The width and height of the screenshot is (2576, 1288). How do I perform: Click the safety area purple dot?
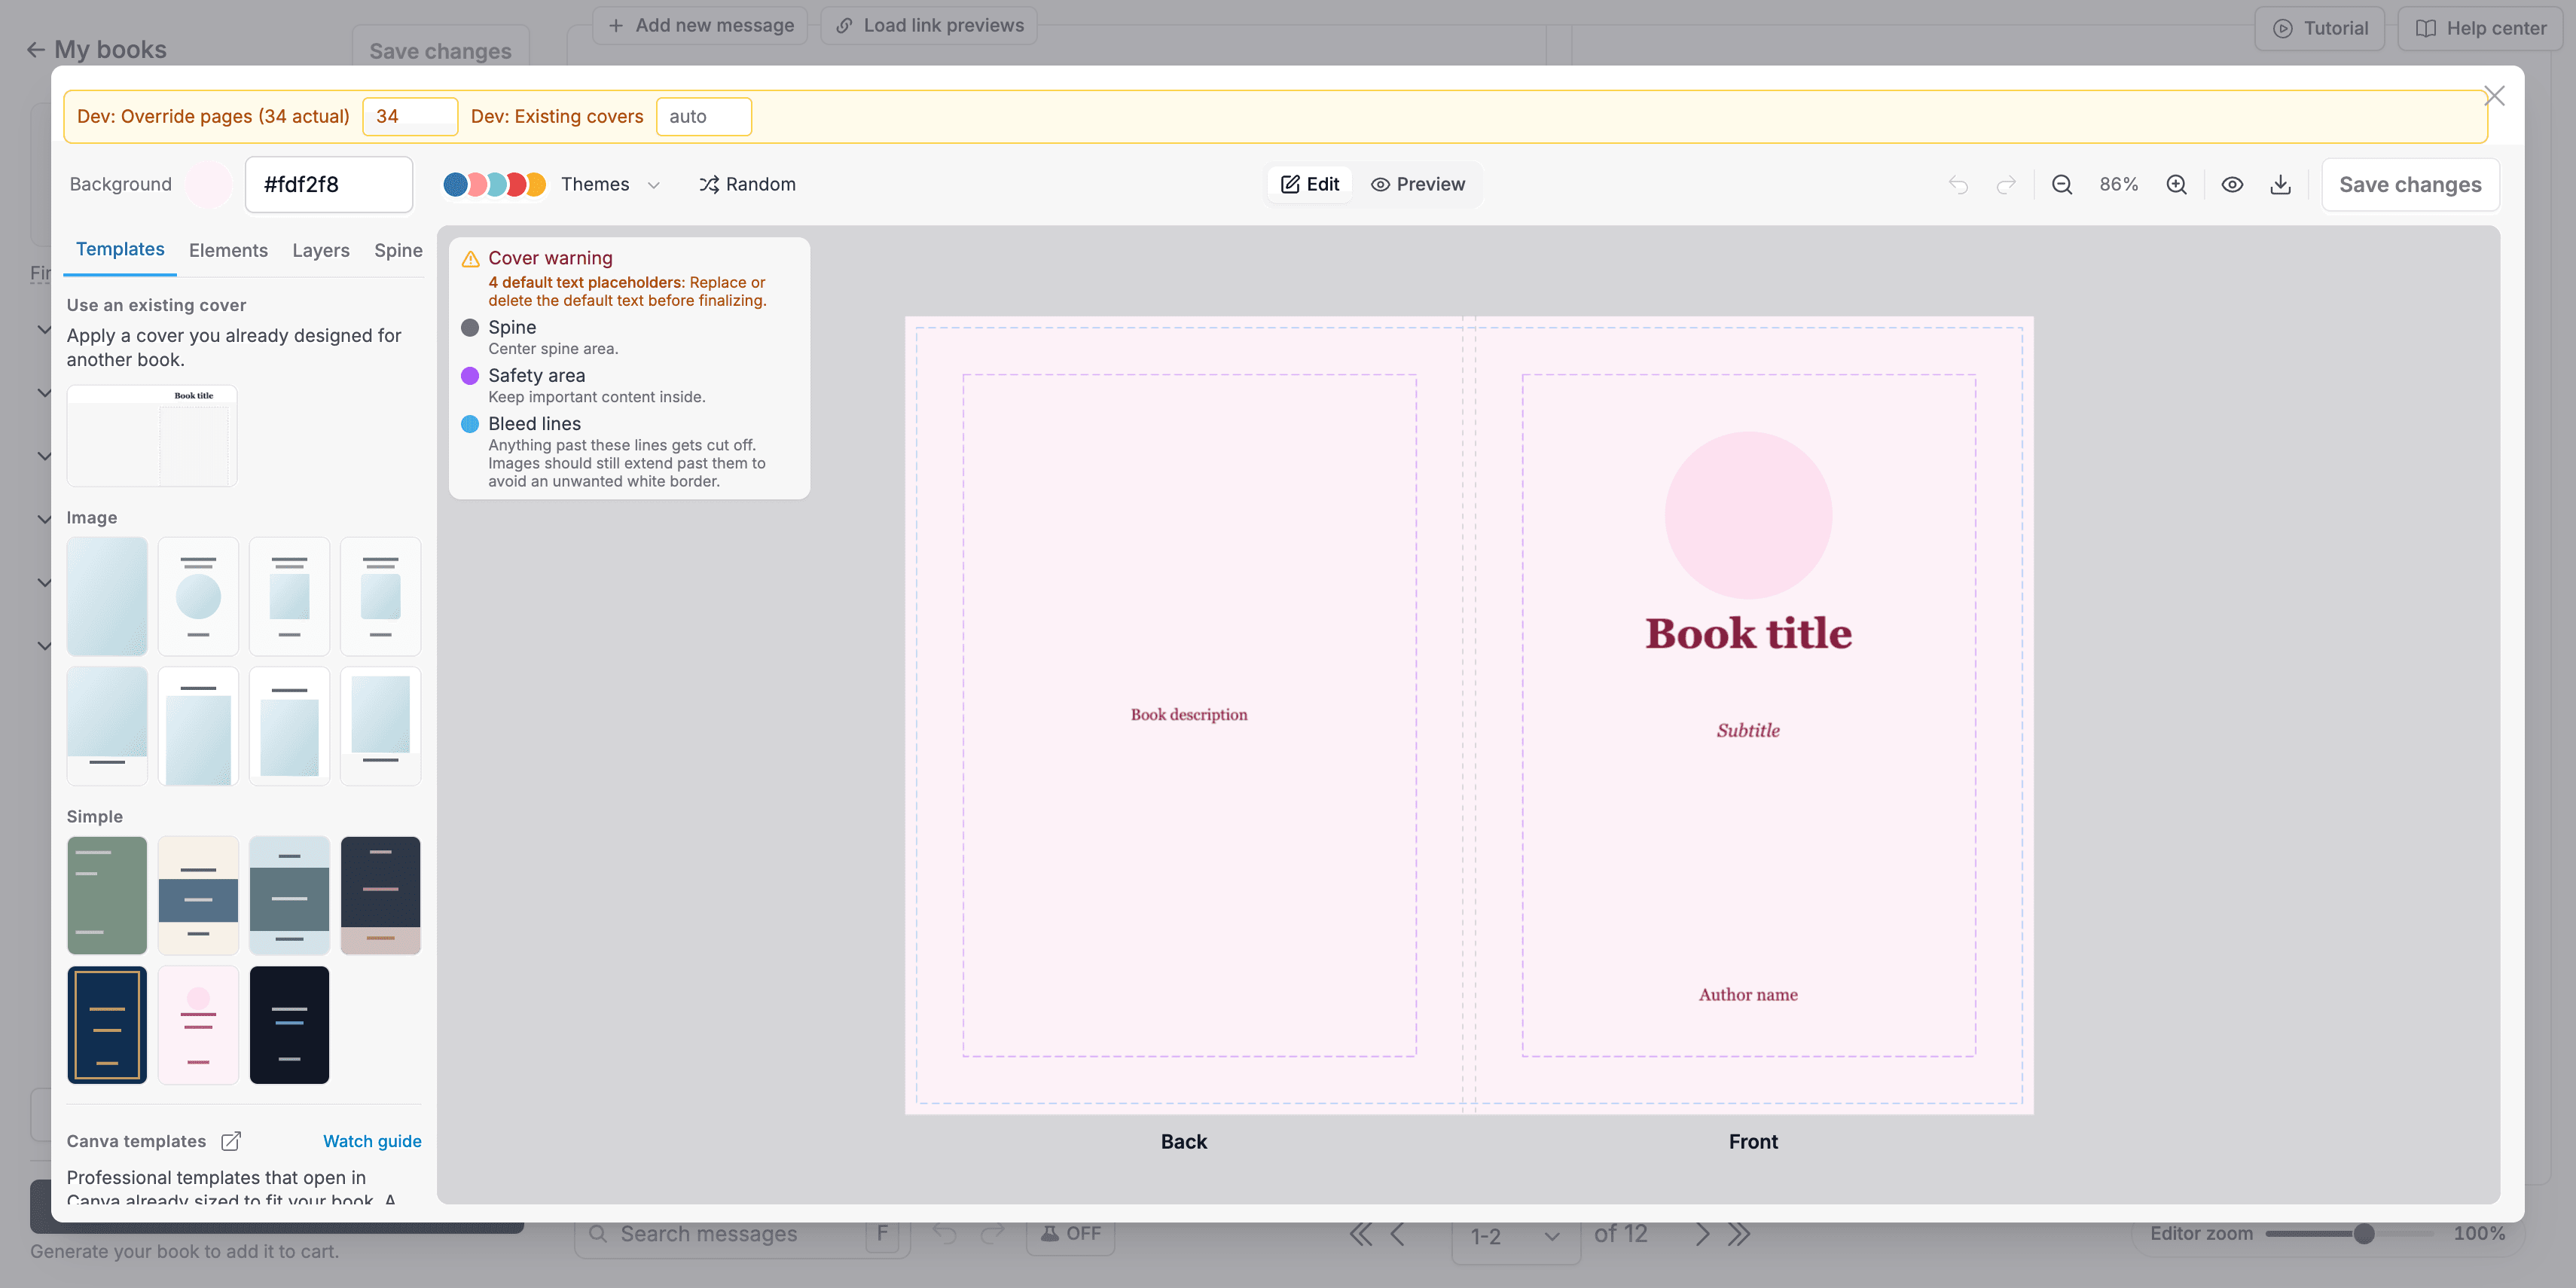(x=470, y=376)
